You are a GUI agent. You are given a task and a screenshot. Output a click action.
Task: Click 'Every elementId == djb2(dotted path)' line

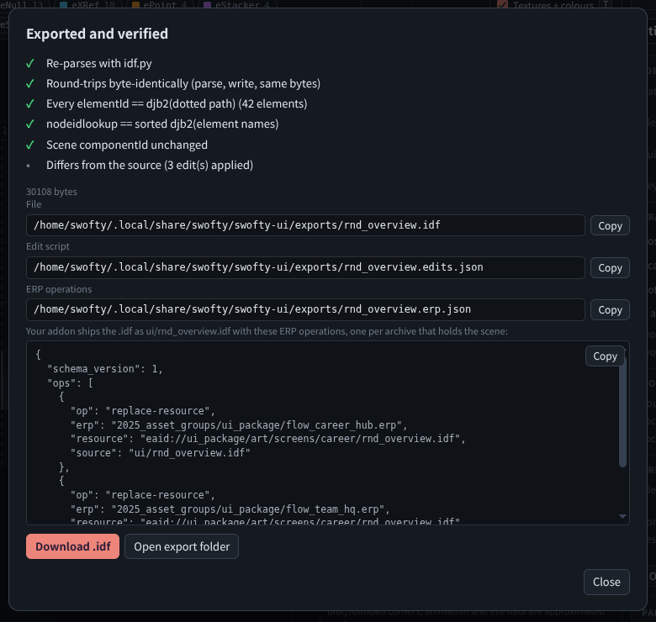pyautogui.click(x=177, y=103)
